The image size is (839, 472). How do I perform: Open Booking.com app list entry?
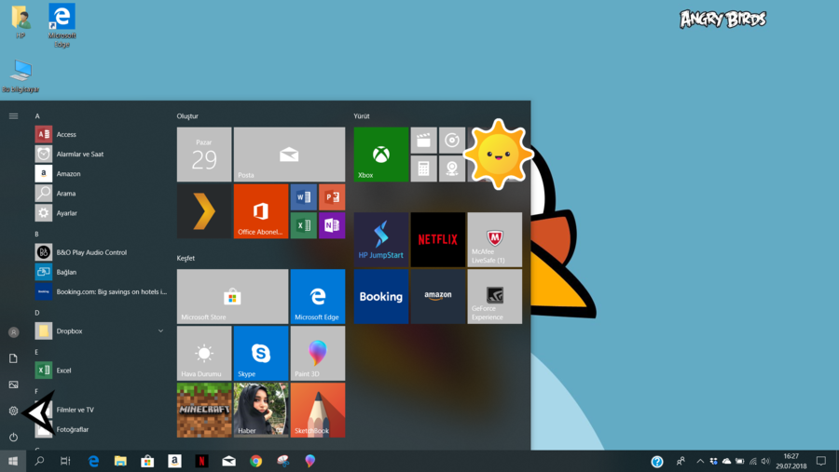tap(101, 292)
